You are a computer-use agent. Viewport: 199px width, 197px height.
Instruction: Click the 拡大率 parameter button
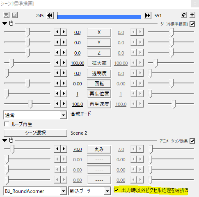point(99,63)
